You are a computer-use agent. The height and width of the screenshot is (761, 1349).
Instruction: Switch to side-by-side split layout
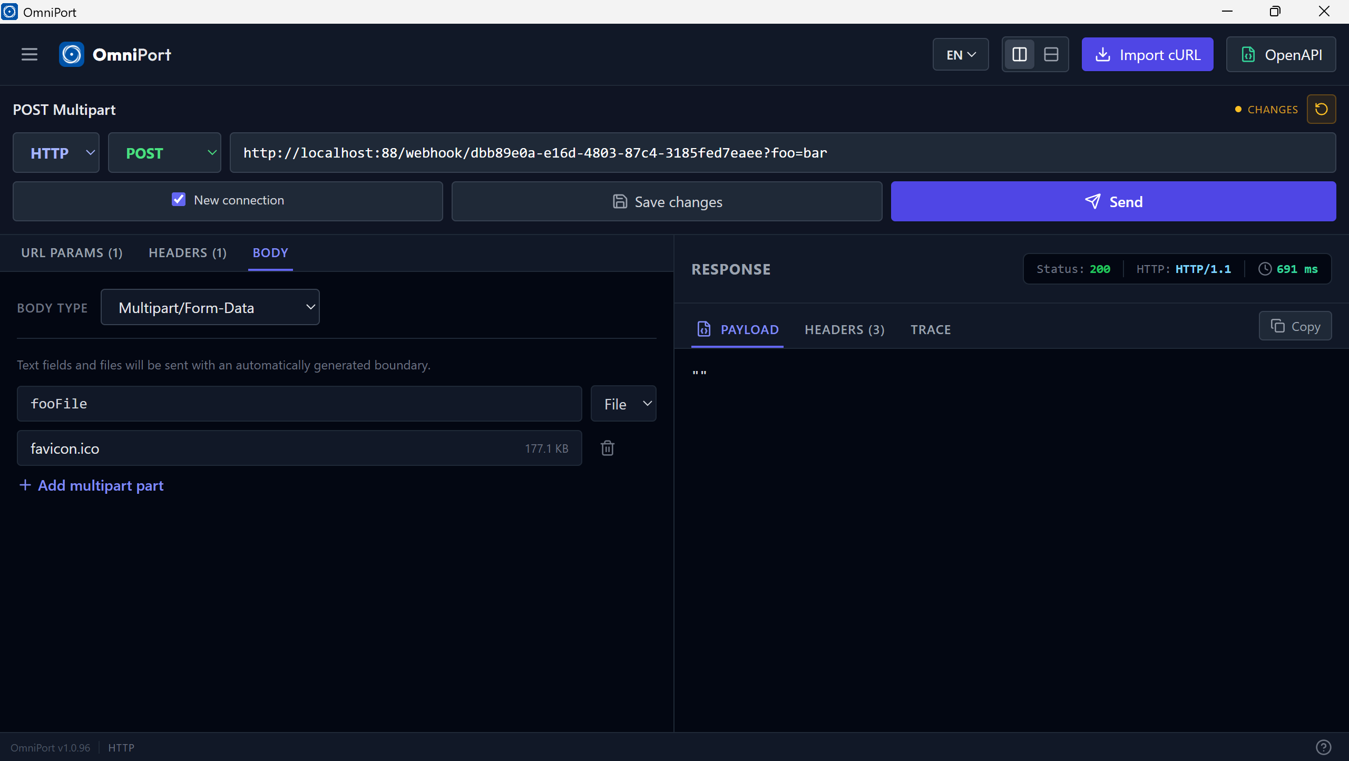click(x=1020, y=54)
